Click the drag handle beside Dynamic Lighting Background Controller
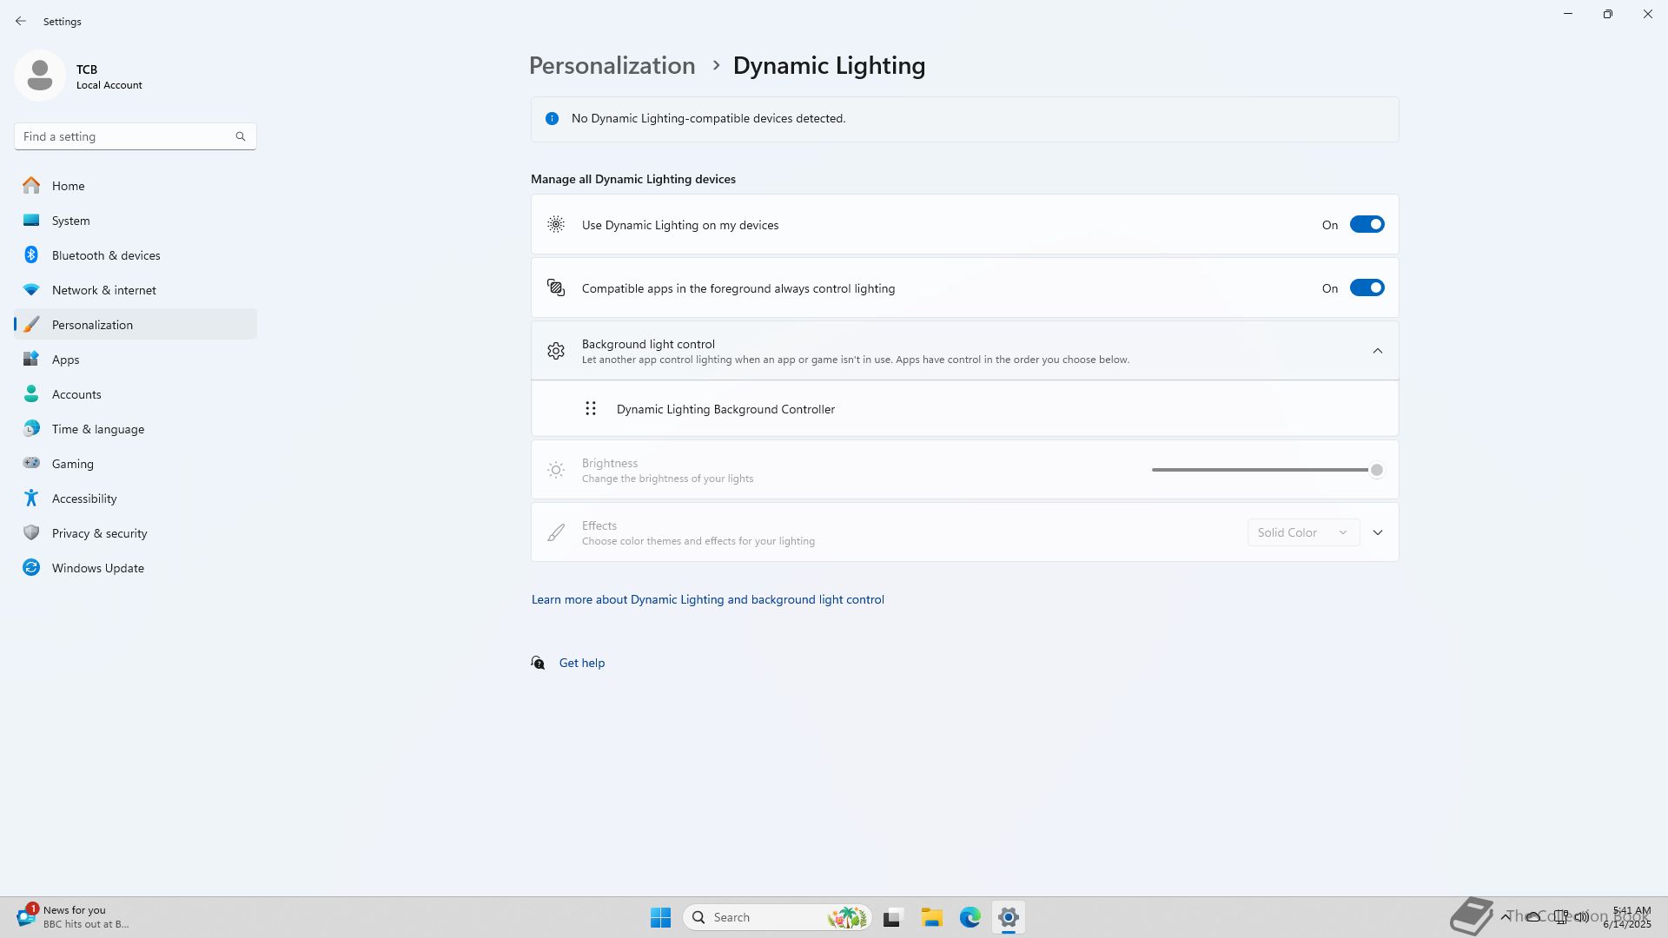Viewport: 1668px width, 938px height. (x=591, y=408)
